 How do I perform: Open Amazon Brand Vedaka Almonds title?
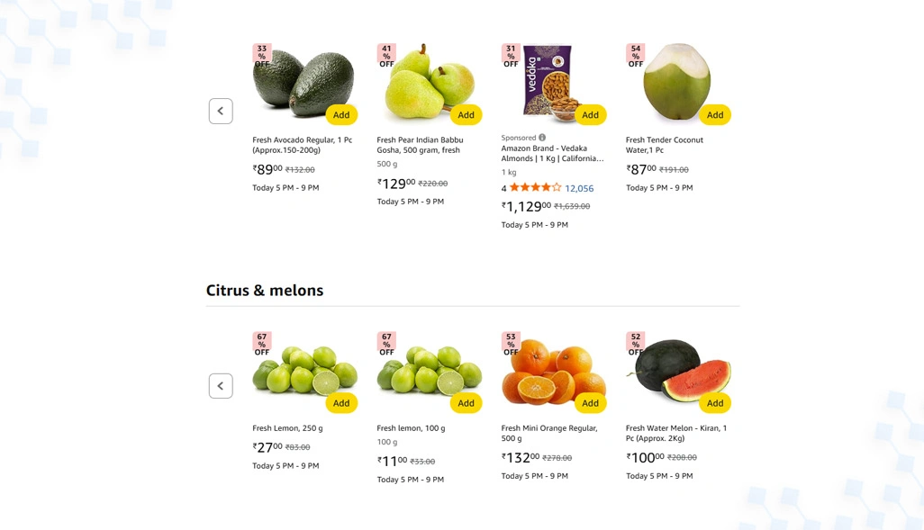(552, 153)
